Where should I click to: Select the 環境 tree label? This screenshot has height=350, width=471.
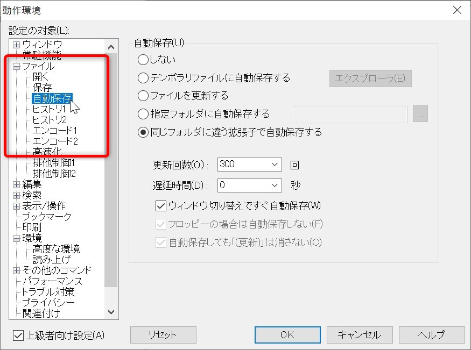(x=32, y=238)
